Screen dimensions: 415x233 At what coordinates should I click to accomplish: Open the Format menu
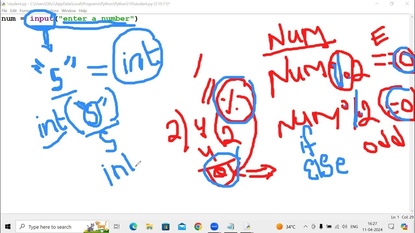point(27,11)
